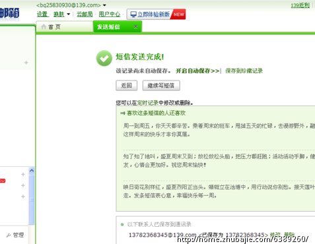315x244 pixels.
Task: Click the green checkmark success icon
Action: coord(104,58)
